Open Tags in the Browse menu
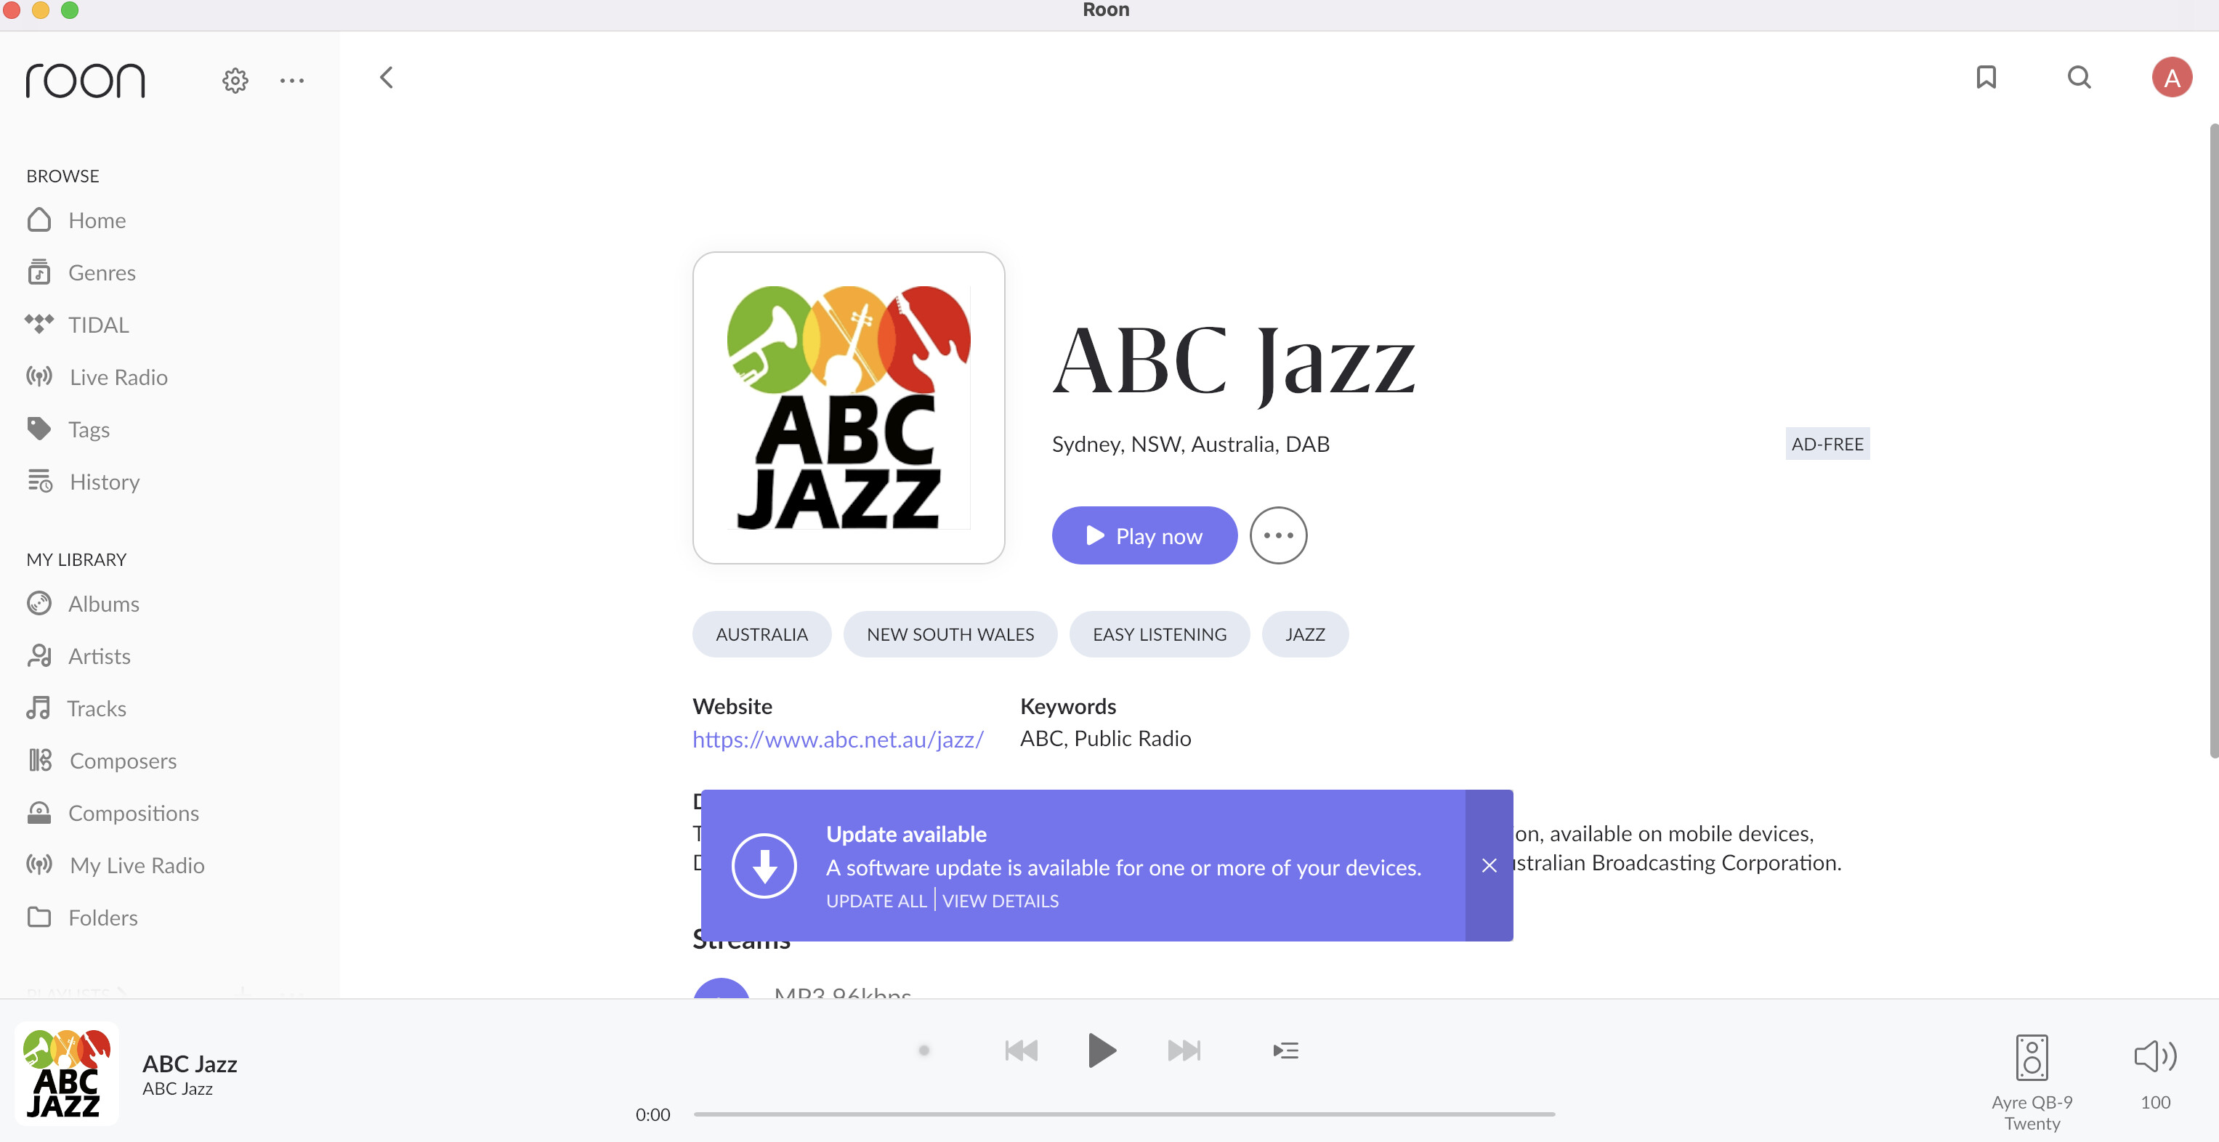 tap(89, 429)
